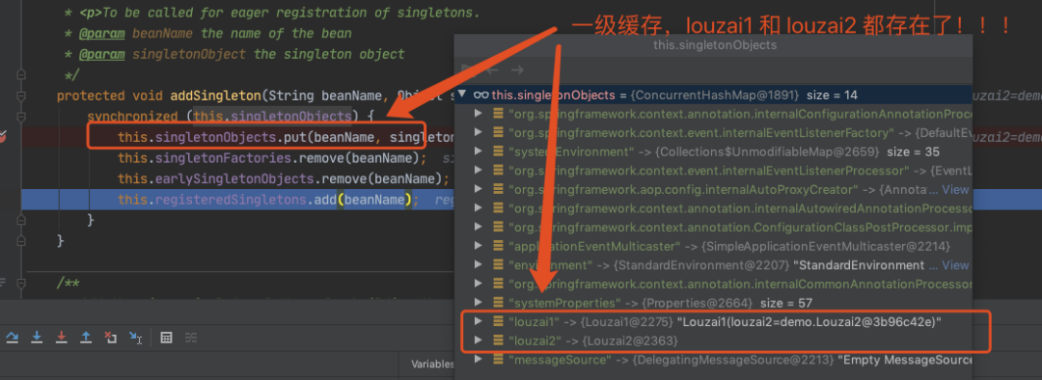This screenshot has width=1042, height=380.
Task: Click the earlySingletonObjects.remove(beanName) code line
Action: pos(284,179)
